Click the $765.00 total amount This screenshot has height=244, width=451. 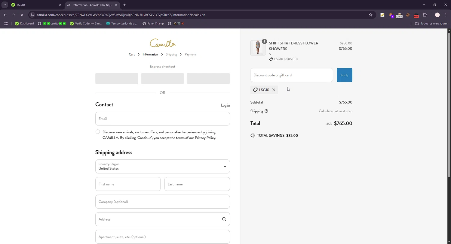click(343, 123)
